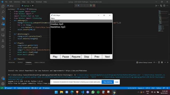Select /modus.mp3 in the song list
Screen dimensions: 170x95
81,24
